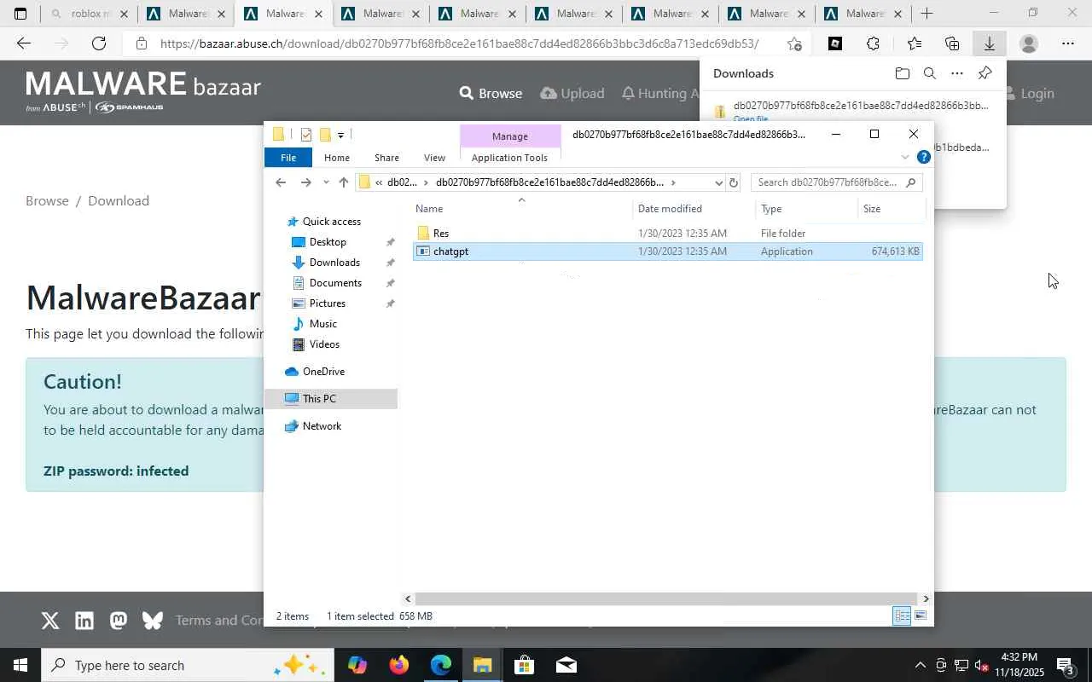Open Edge Settings and more menu
Screen dimensions: 1092x682
coord(1068,43)
